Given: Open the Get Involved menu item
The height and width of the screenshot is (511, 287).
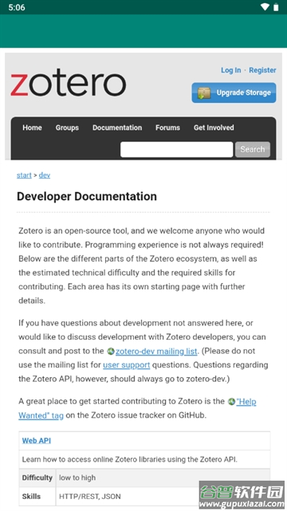Looking at the screenshot, I should pyautogui.click(x=214, y=128).
